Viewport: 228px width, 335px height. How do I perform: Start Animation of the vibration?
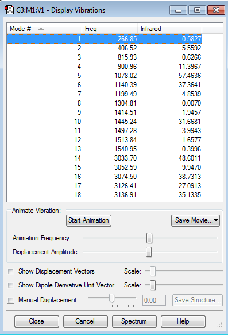(x=88, y=220)
